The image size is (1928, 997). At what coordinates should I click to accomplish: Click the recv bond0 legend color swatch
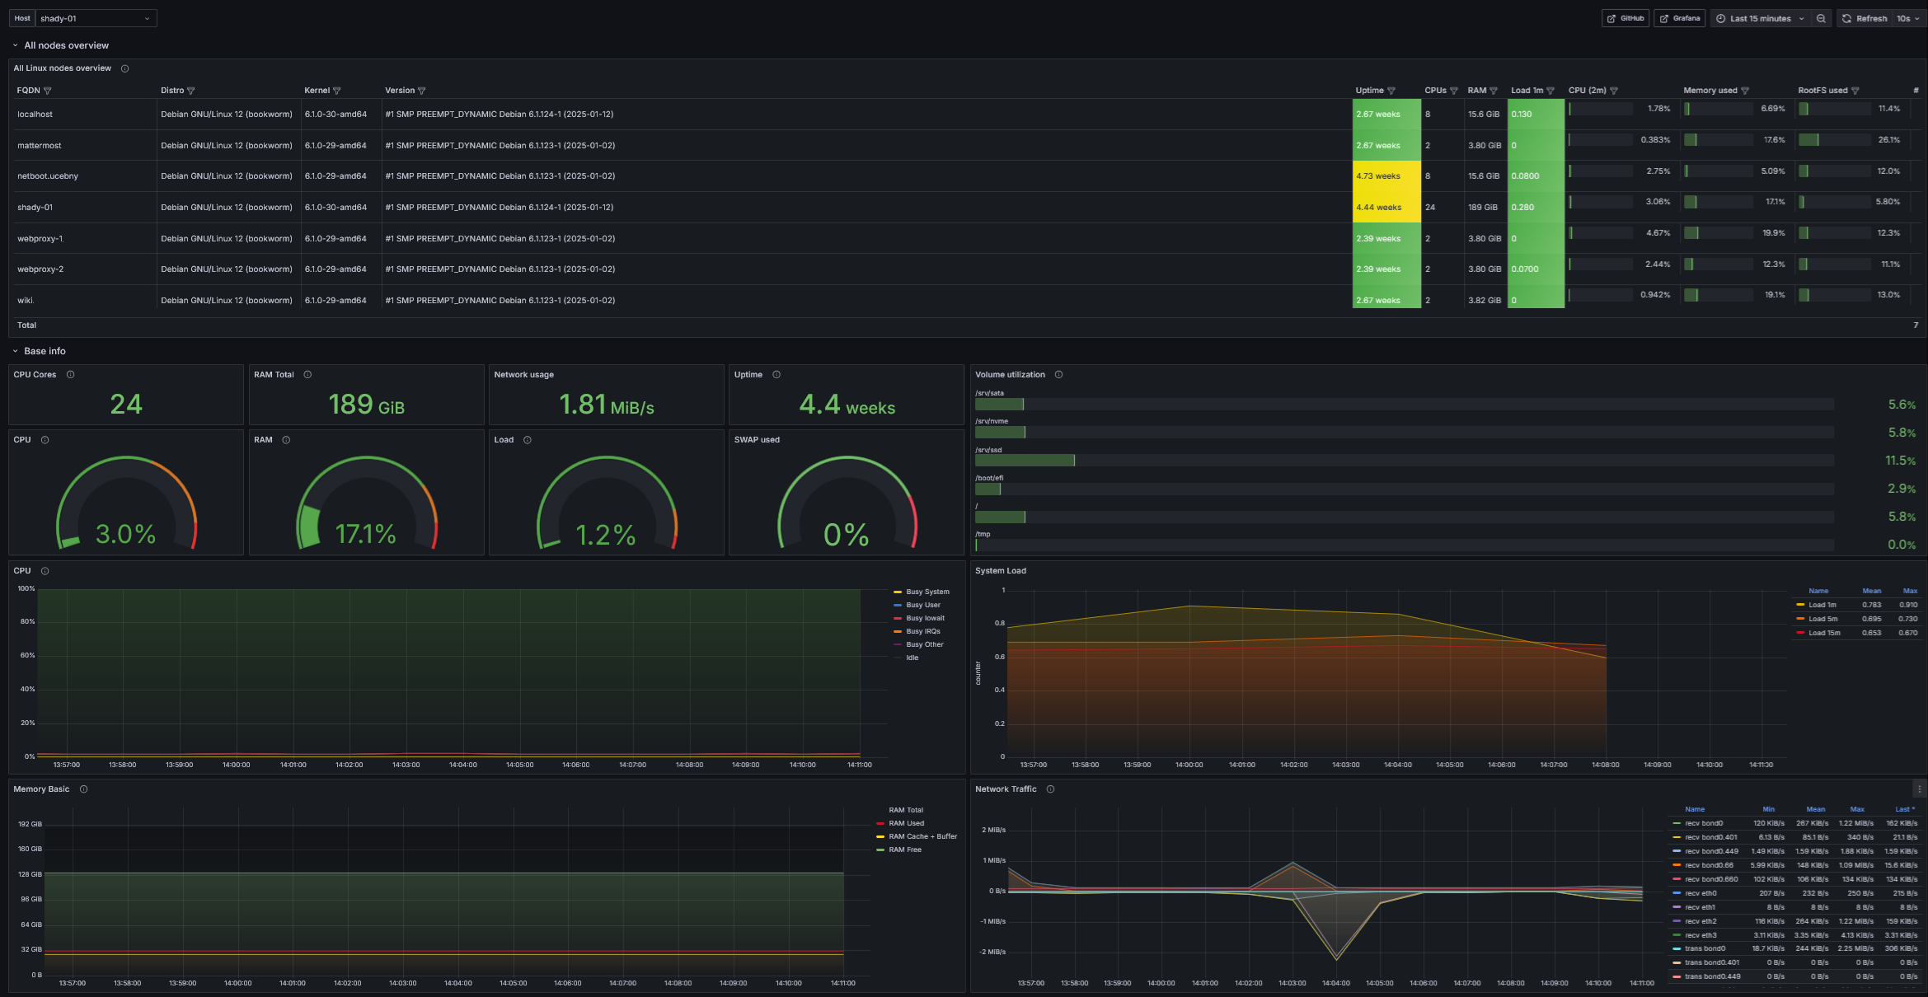click(x=1676, y=823)
